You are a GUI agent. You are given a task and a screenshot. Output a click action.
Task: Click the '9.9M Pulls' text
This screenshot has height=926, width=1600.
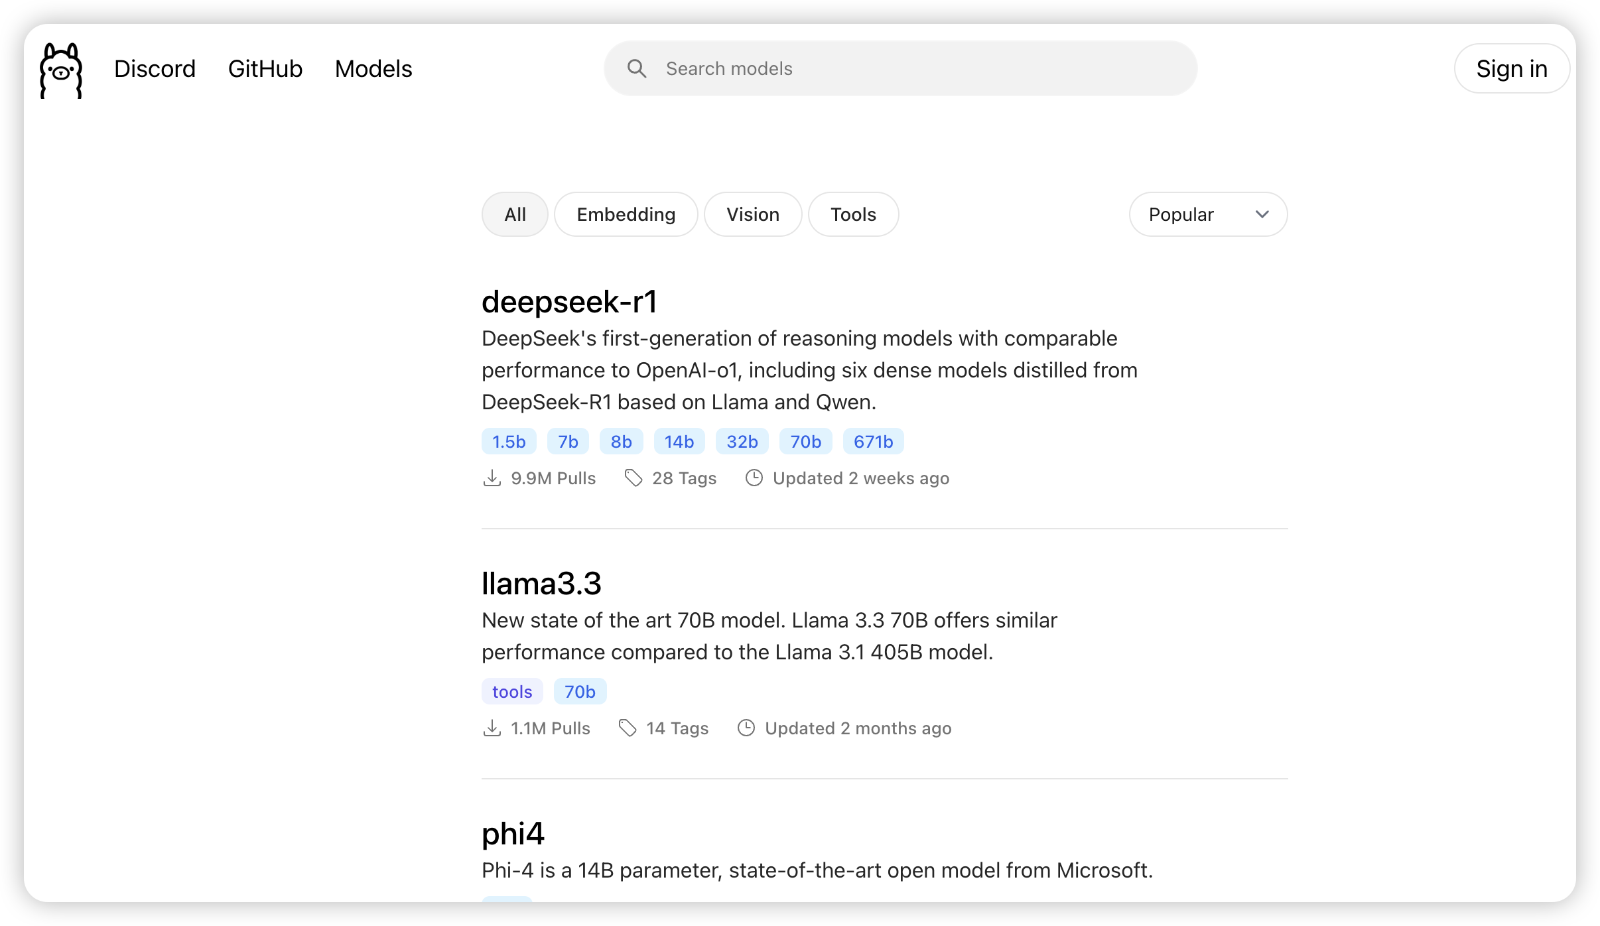pyautogui.click(x=553, y=478)
